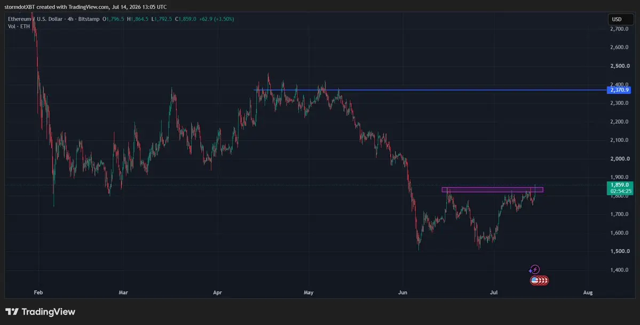Click the Mar label on time axis
640x325 pixels.
click(x=123, y=292)
